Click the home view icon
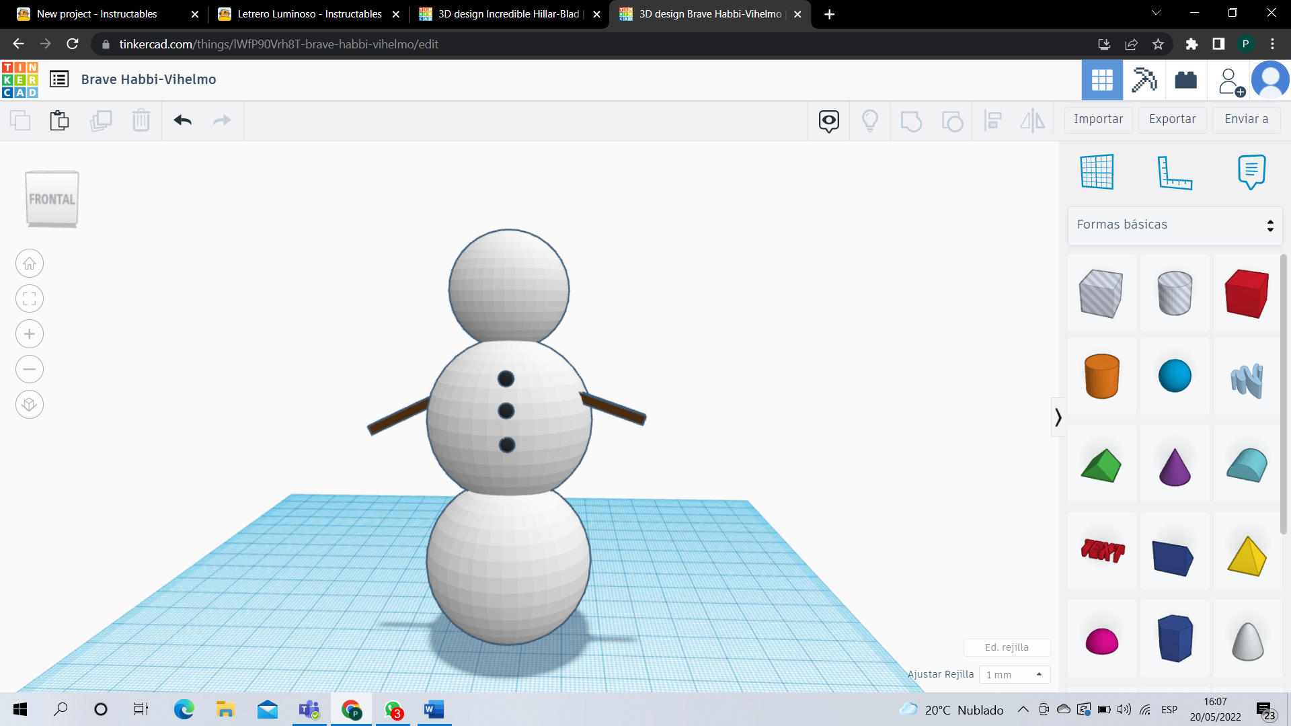The image size is (1291, 726). 30,264
